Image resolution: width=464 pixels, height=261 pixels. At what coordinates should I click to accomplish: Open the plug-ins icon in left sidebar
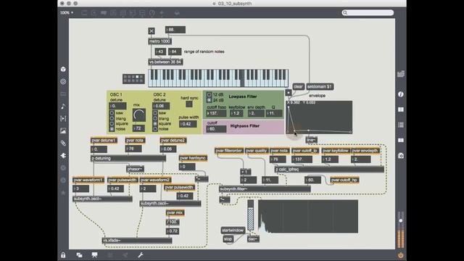(63, 156)
